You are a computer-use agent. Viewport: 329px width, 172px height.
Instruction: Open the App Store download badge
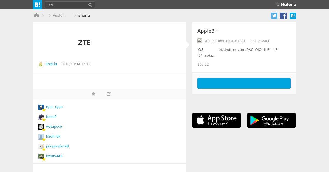coord(217,120)
